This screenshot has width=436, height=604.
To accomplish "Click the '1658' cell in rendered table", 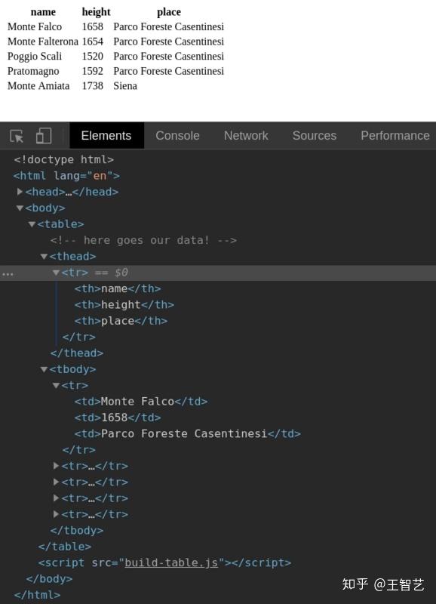I will [x=93, y=26].
